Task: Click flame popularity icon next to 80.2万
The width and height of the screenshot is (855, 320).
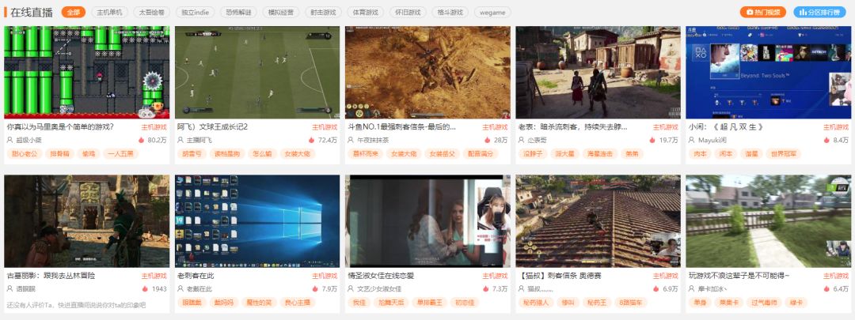Action: tap(141, 140)
